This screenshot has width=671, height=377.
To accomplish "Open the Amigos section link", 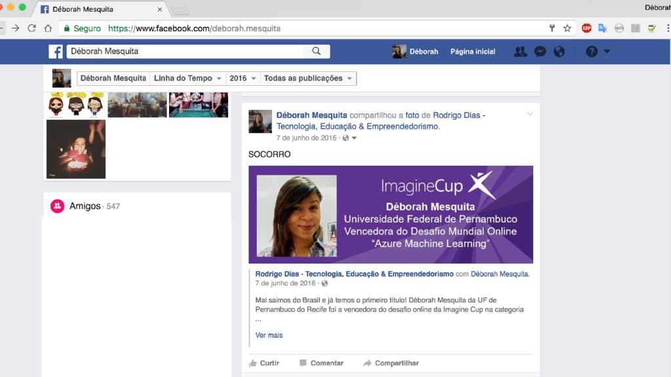I will pos(85,206).
